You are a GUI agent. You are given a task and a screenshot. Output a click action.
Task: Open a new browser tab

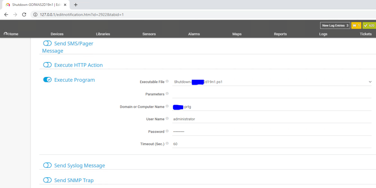coord(76,5)
